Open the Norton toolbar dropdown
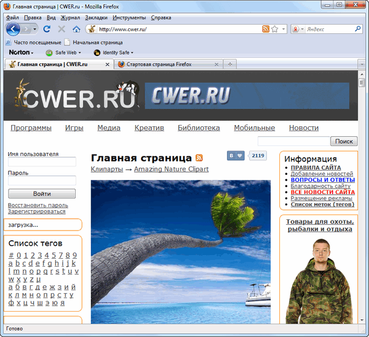This screenshot has height=337, width=369. tap(22, 53)
